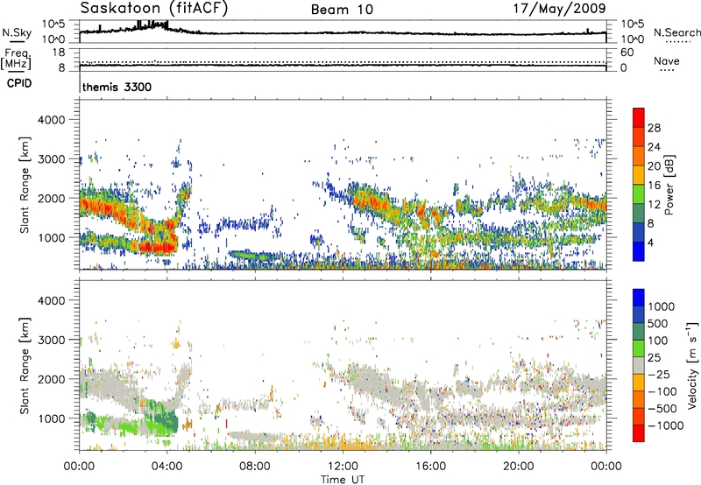
Task: Click the red high-power echo near 04:00
Action: click(158, 246)
